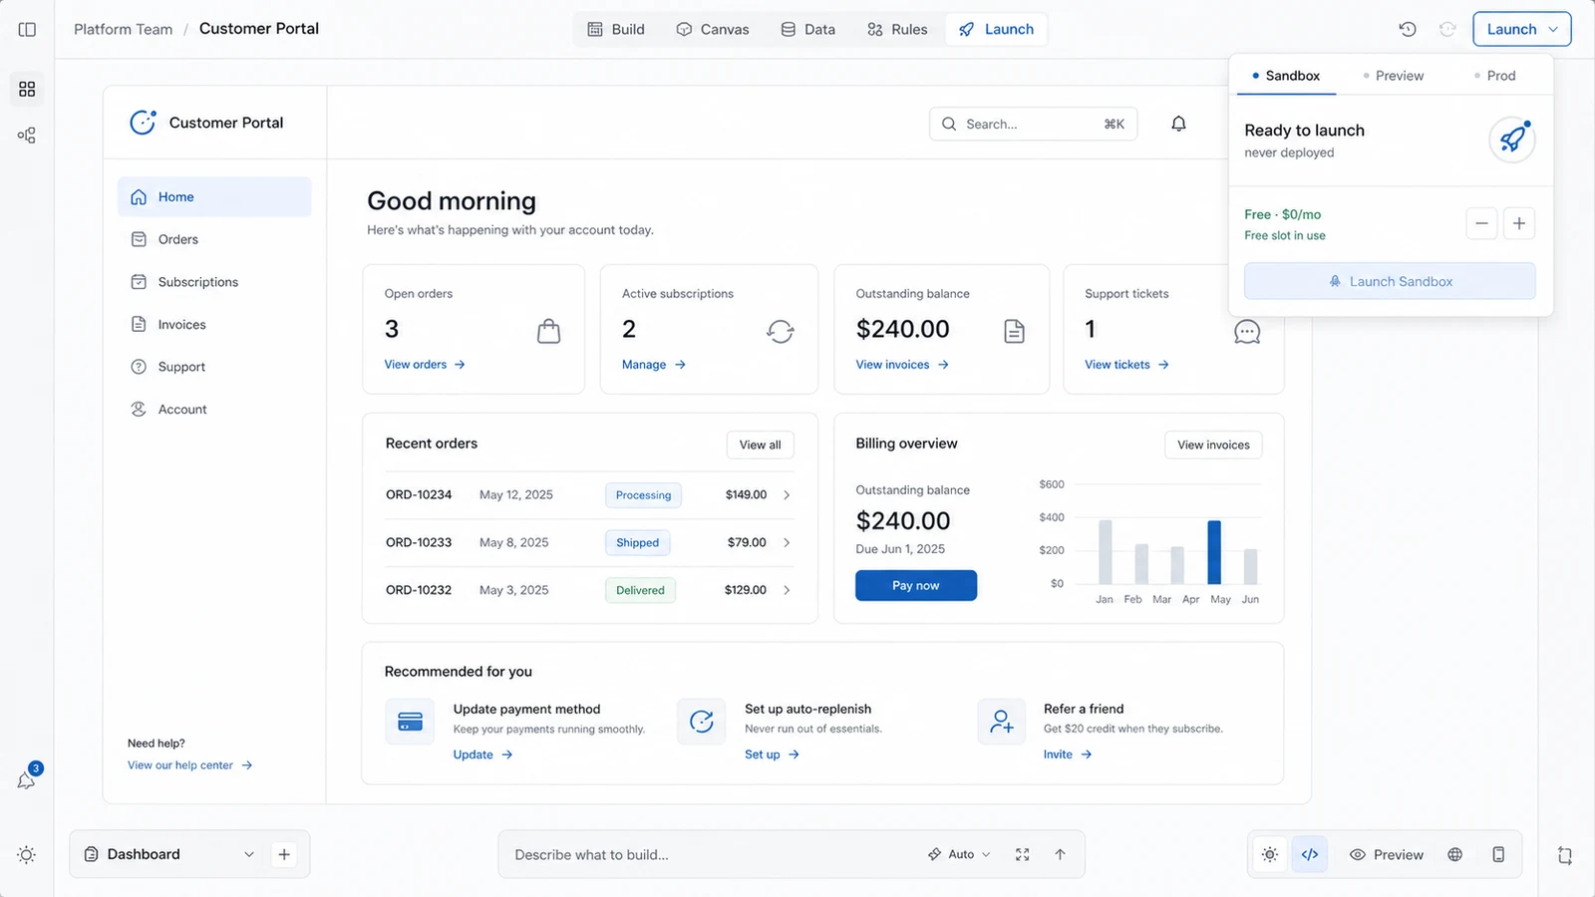Click the components tree icon in left rail
This screenshot has width=1595, height=897.
(x=27, y=135)
